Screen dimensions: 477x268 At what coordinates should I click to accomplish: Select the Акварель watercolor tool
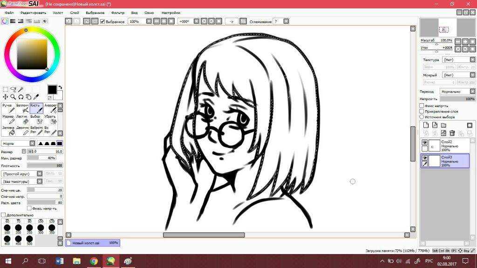pyautogui.click(x=51, y=108)
